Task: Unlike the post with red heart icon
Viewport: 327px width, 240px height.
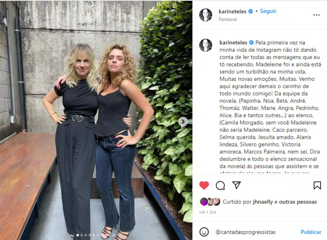Action: 204,185
